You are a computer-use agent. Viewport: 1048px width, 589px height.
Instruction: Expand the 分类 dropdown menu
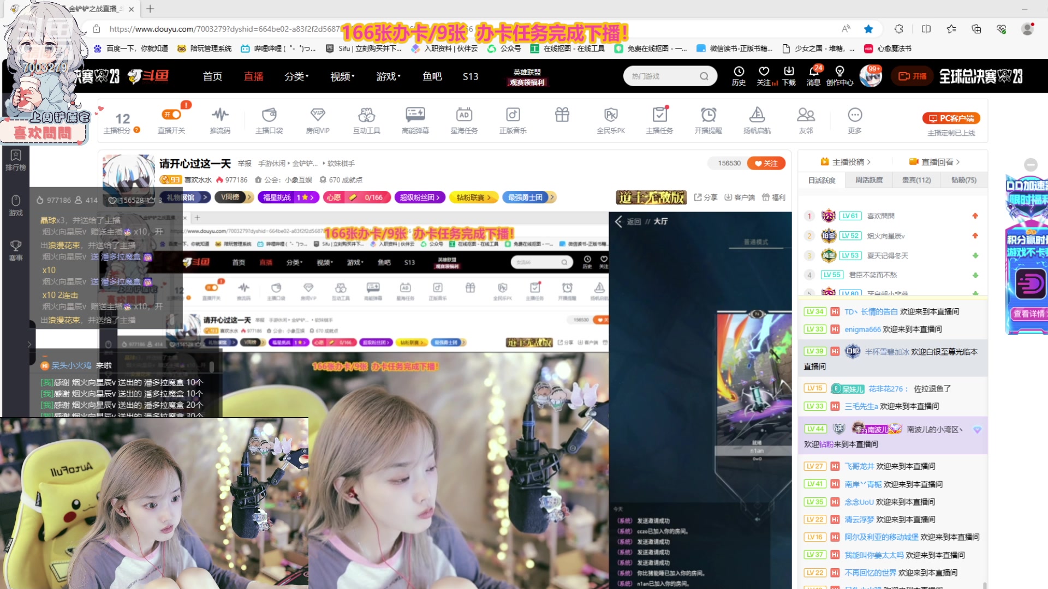(296, 76)
